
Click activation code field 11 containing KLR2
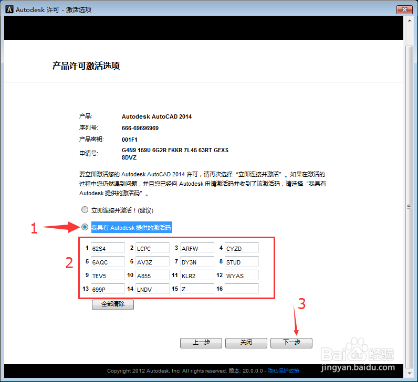tap(197, 275)
